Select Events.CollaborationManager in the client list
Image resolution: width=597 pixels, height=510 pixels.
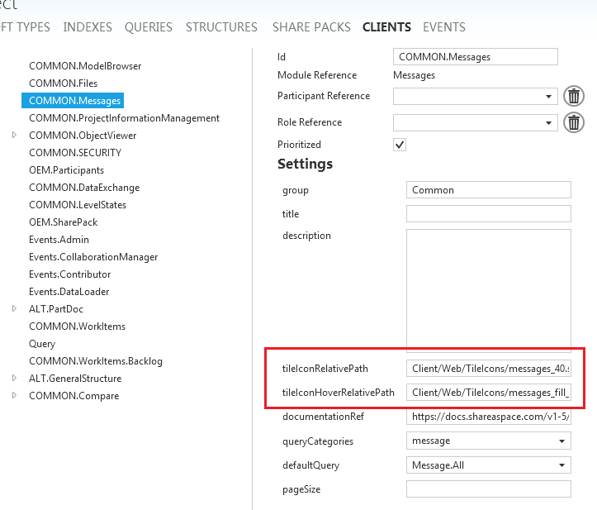(93, 257)
